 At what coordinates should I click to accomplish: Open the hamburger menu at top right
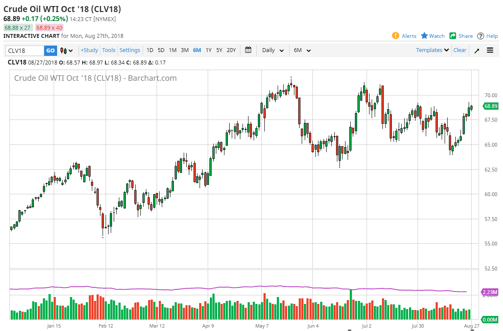(490, 50)
